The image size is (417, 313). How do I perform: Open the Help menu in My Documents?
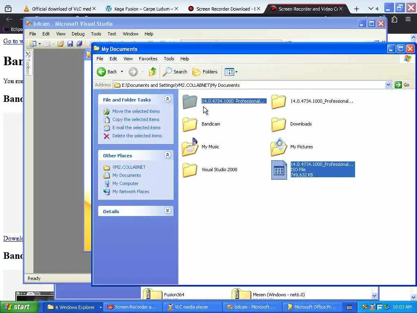[184, 59]
